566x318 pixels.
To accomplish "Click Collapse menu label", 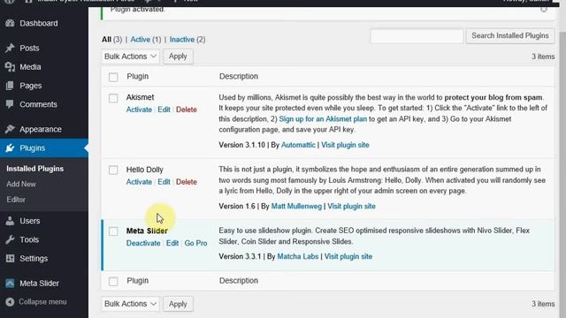I will pyautogui.click(x=42, y=302).
